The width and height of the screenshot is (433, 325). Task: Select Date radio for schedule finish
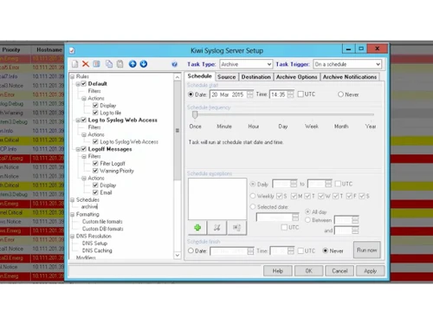191,250
